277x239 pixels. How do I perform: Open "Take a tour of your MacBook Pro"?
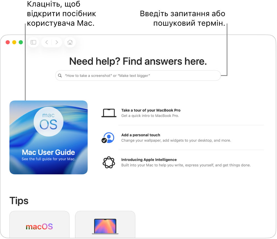151,110
